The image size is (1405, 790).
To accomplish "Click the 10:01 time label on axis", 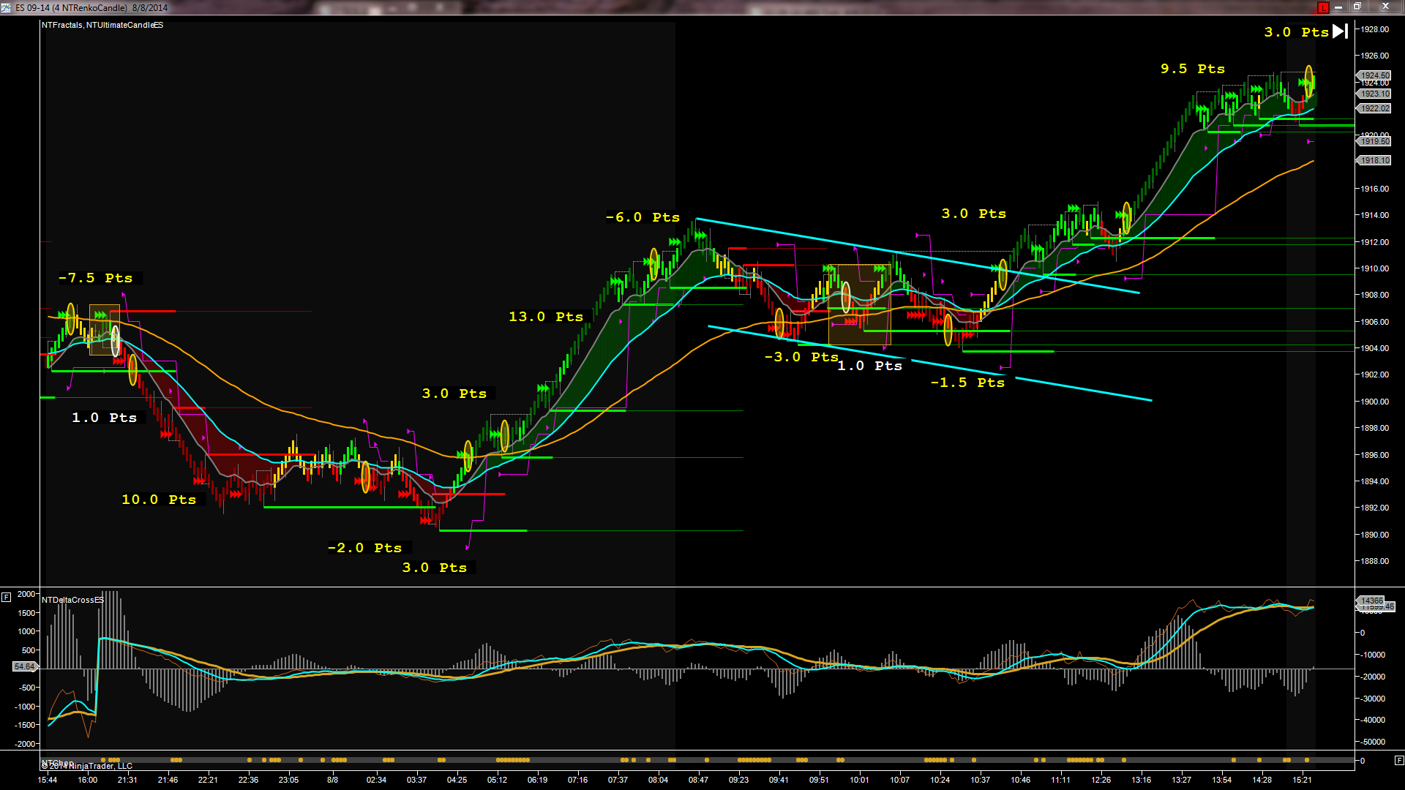I will click(859, 780).
